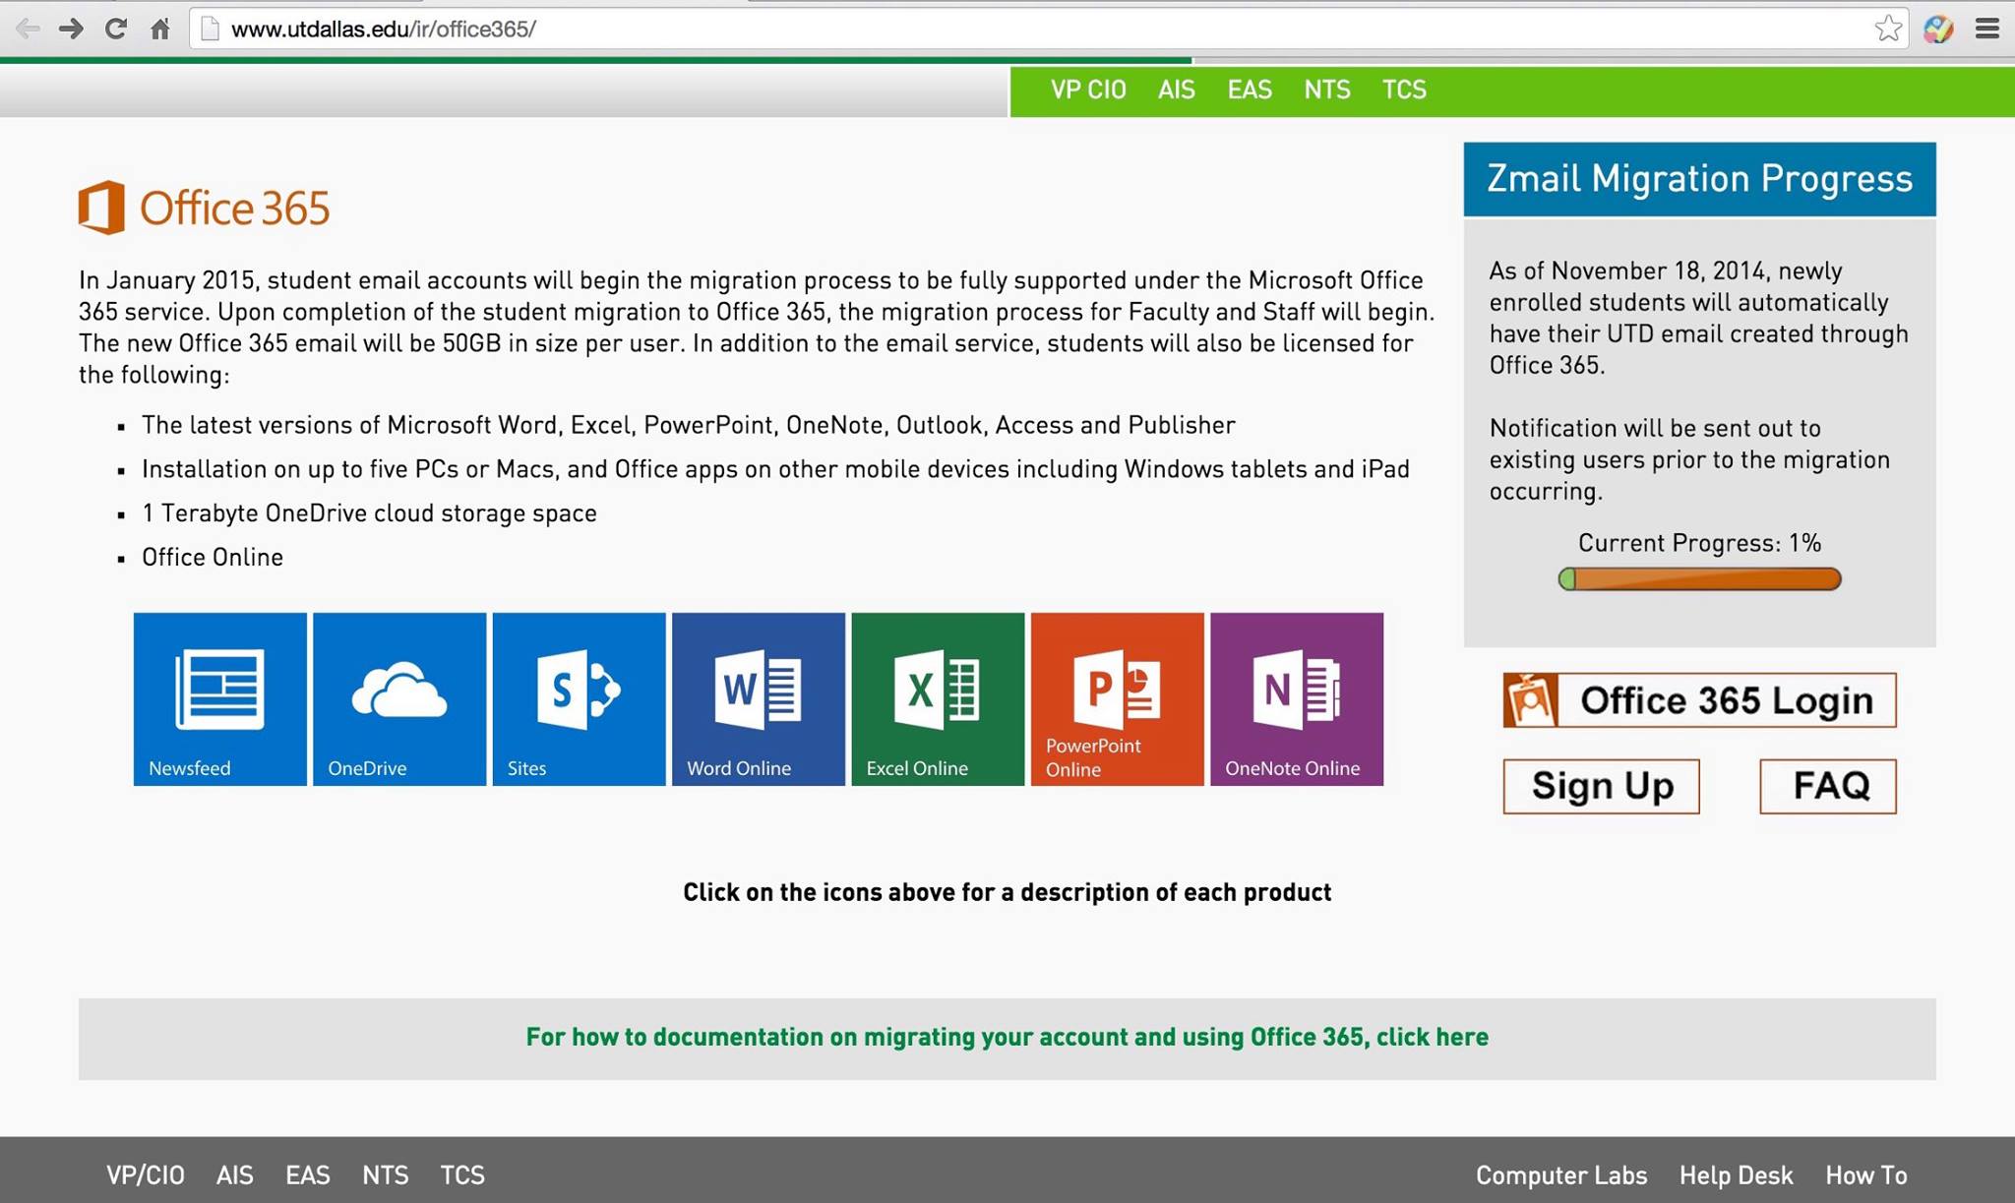Viewport: 2015px width, 1203px height.
Task: Click the bullet listing latest Microsoft Word versions
Action: pyautogui.click(x=689, y=425)
